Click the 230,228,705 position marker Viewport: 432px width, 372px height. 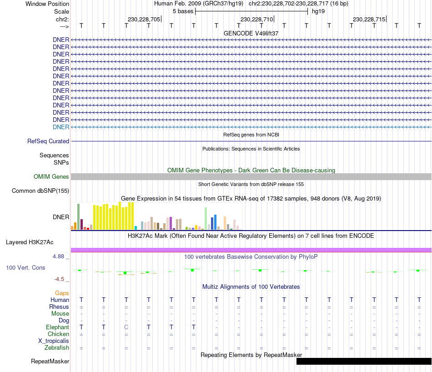click(x=144, y=19)
